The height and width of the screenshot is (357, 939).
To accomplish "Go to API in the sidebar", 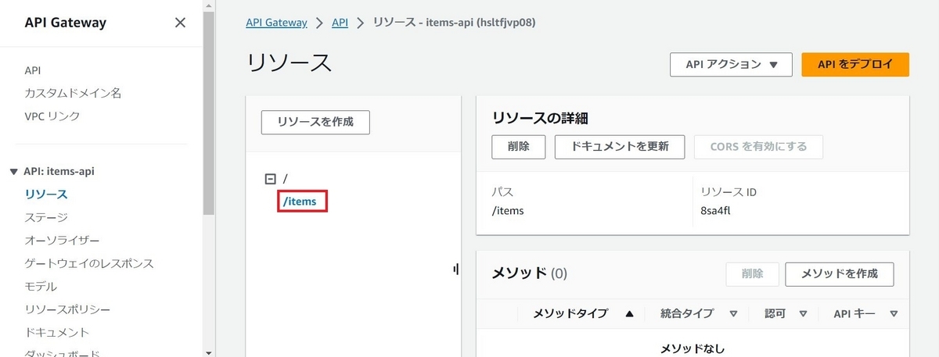I will [x=33, y=70].
